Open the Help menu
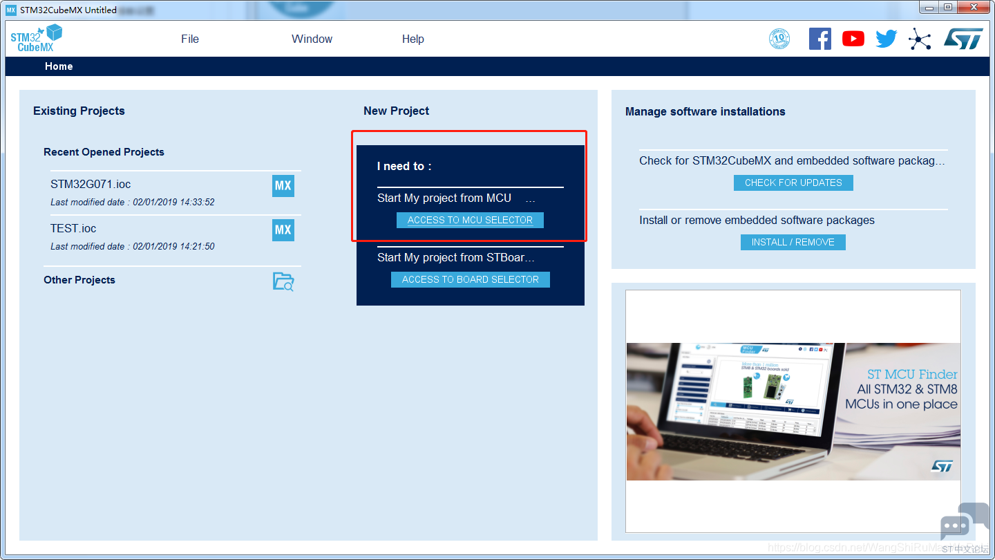The image size is (995, 560). click(413, 39)
